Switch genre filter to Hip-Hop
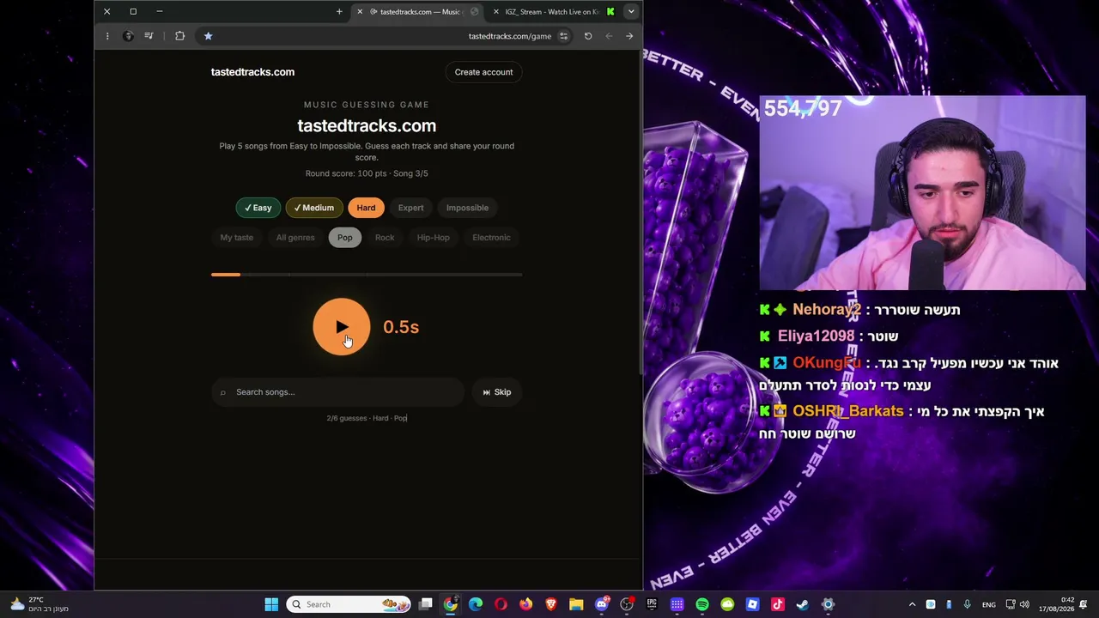The height and width of the screenshot is (618, 1099). pos(433,238)
